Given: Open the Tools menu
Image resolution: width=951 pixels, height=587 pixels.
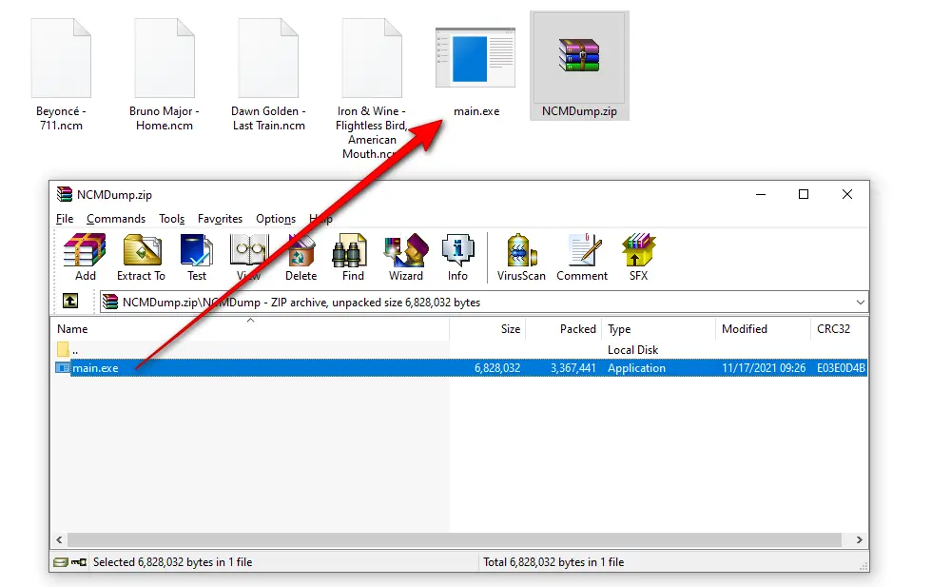Looking at the screenshot, I should coord(171,219).
